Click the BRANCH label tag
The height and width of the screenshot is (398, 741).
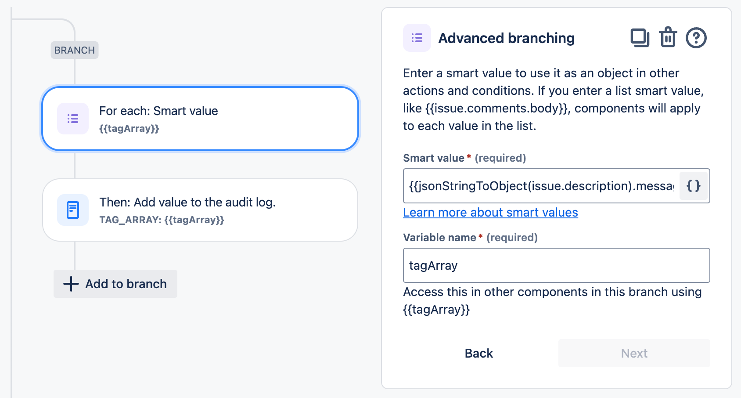click(75, 50)
